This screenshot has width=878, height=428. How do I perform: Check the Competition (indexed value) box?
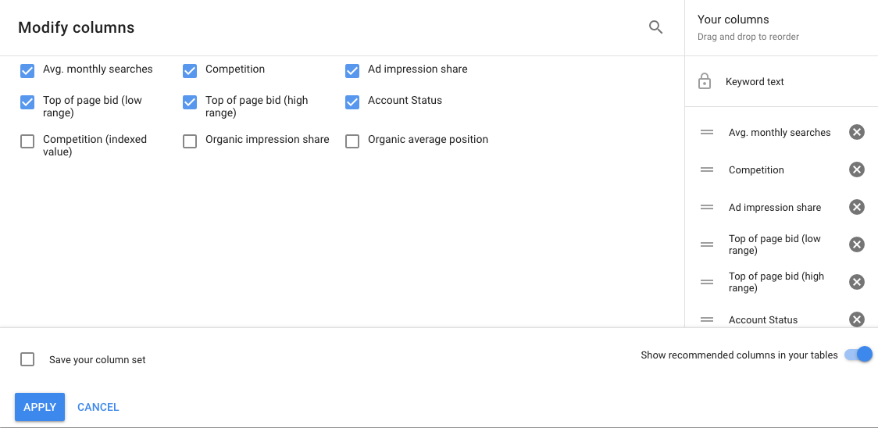pos(27,141)
